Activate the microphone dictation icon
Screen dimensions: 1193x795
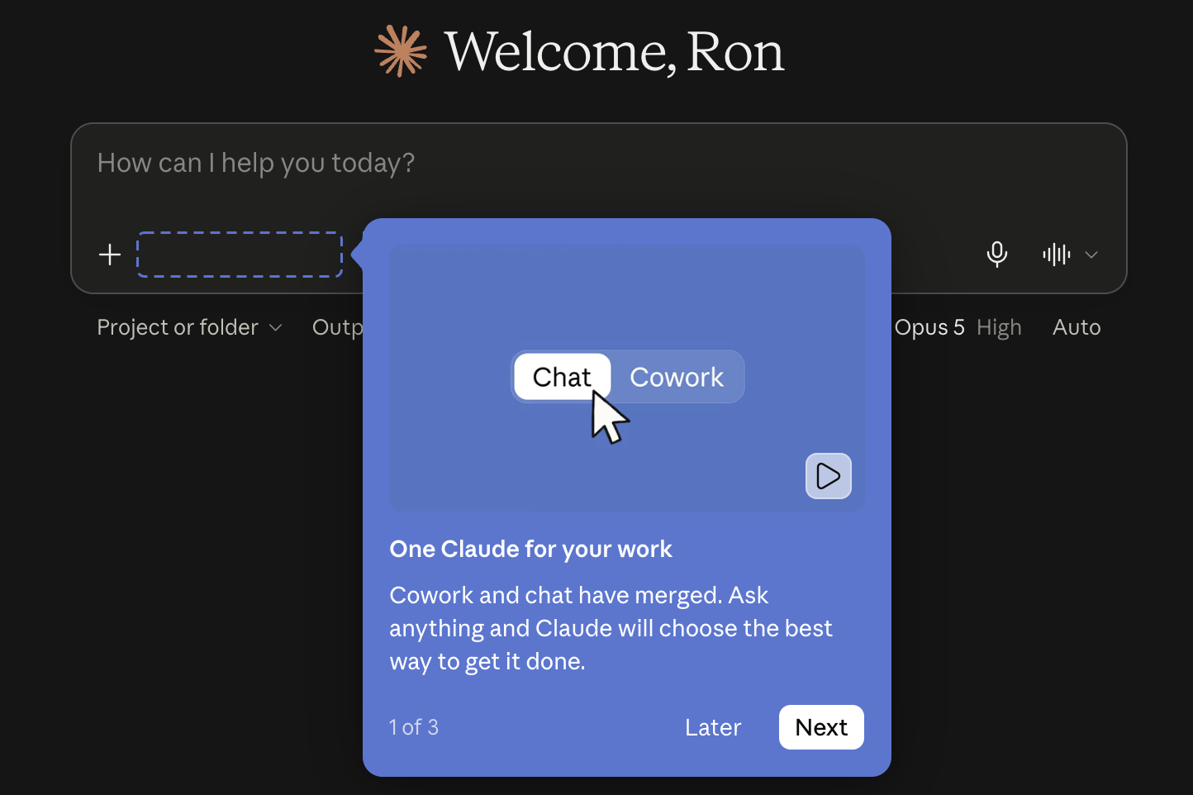click(x=997, y=255)
